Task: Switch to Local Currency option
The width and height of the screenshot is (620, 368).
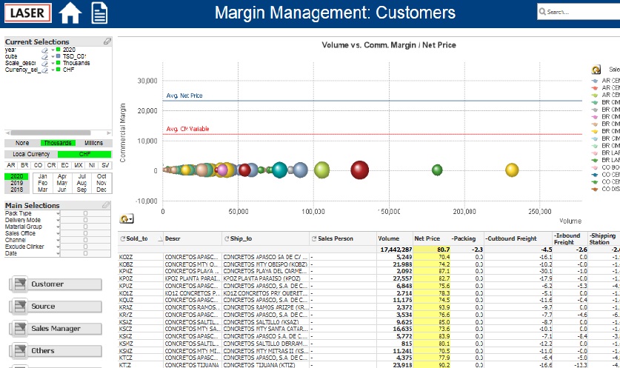Action: click(31, 154)
